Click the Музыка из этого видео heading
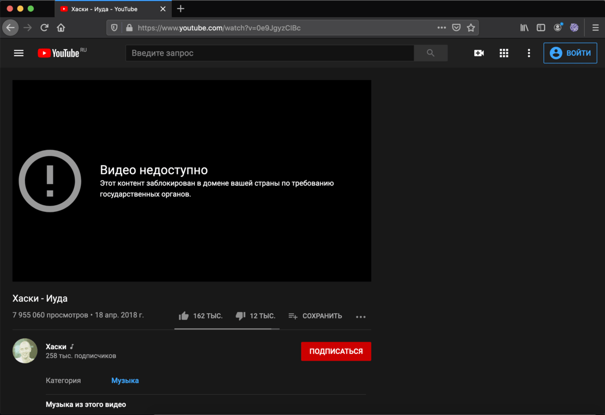 click(86, 405)
